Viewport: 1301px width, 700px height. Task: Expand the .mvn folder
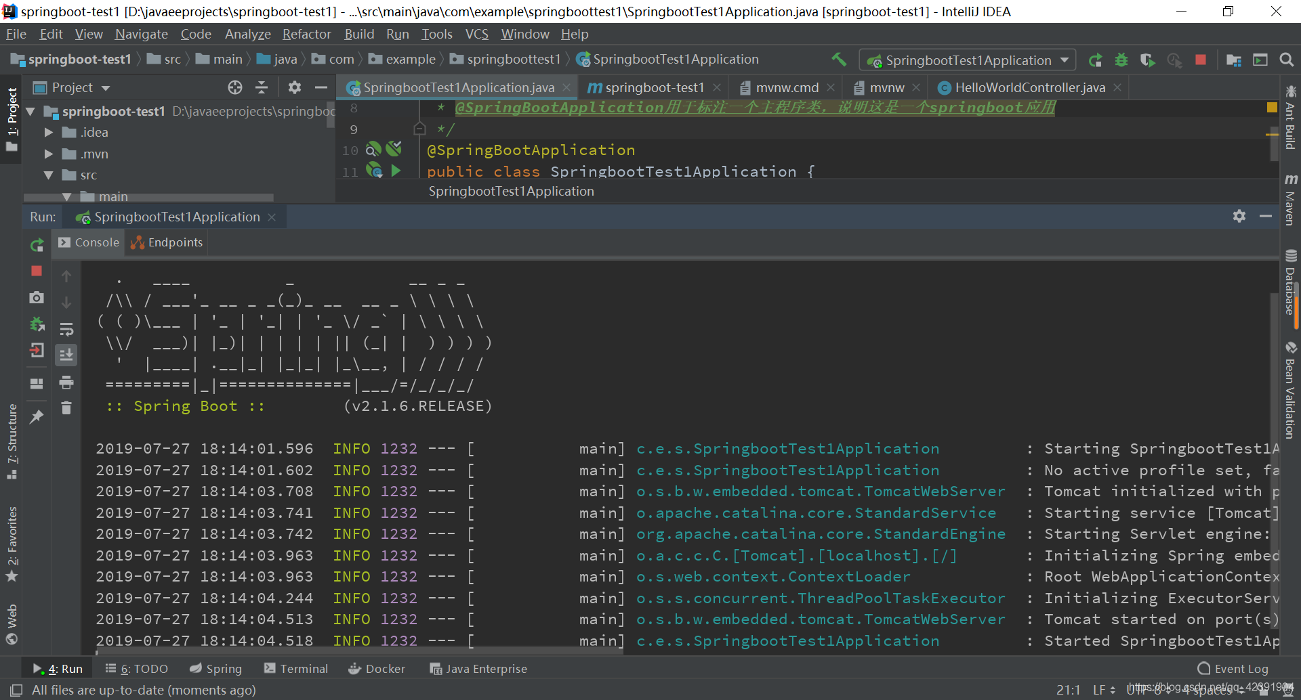click(x=48, y=154)
